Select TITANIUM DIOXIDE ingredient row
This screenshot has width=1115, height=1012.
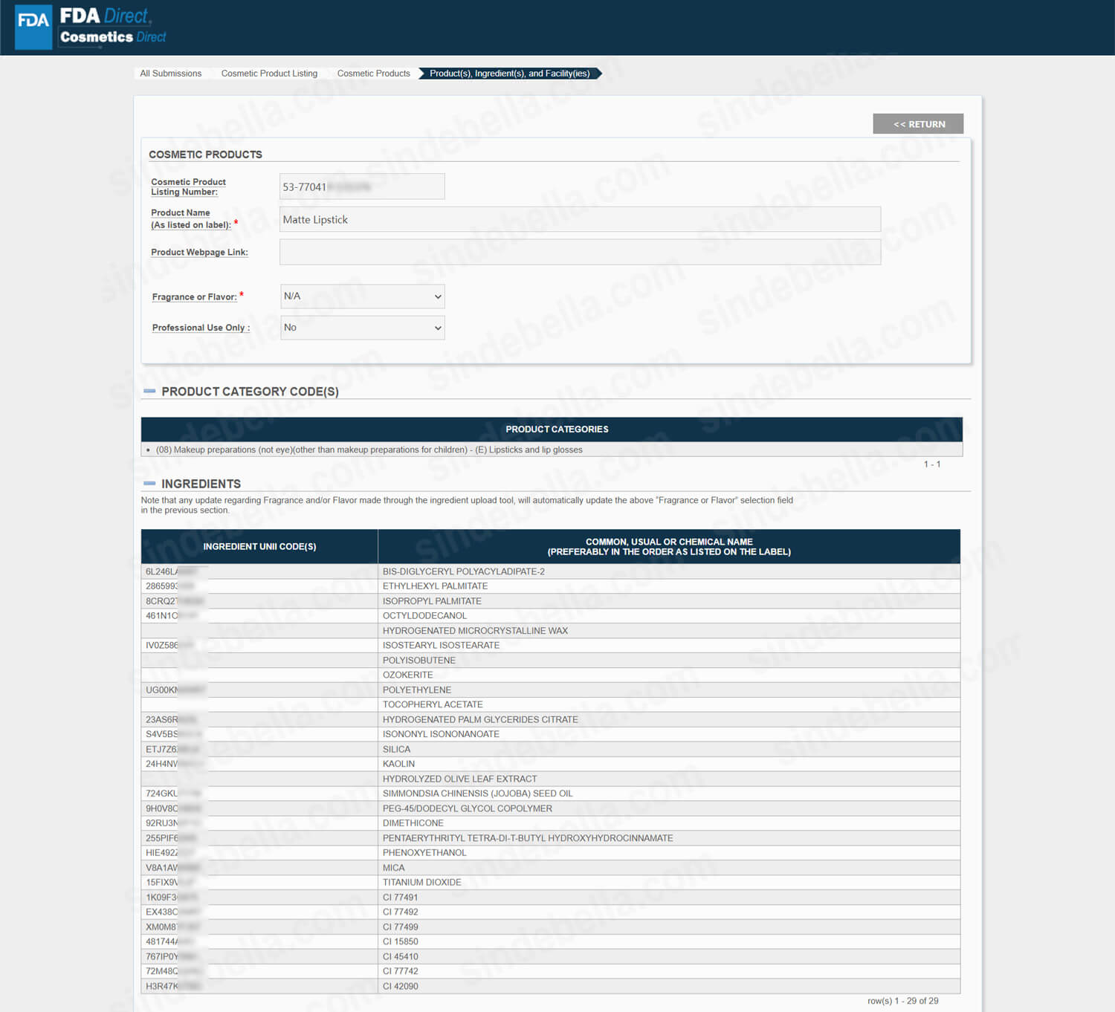click(551, 882)
